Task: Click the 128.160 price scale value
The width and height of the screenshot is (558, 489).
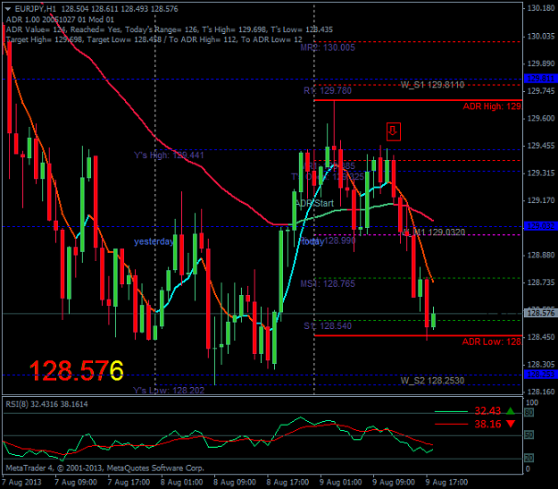Action: pos(541,392)
